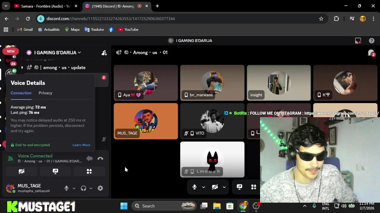
Task: Share your screen from the Voice Connected panel
Action: point(55,171)
